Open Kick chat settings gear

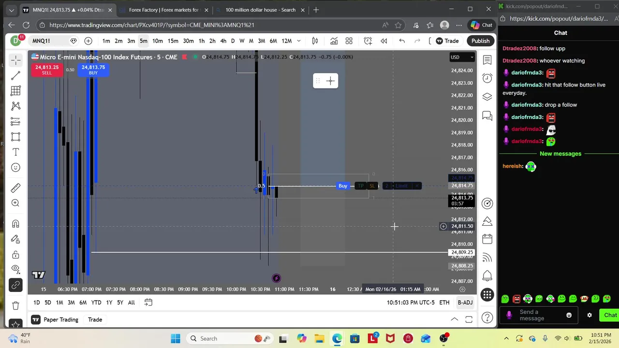click(589, 315)
